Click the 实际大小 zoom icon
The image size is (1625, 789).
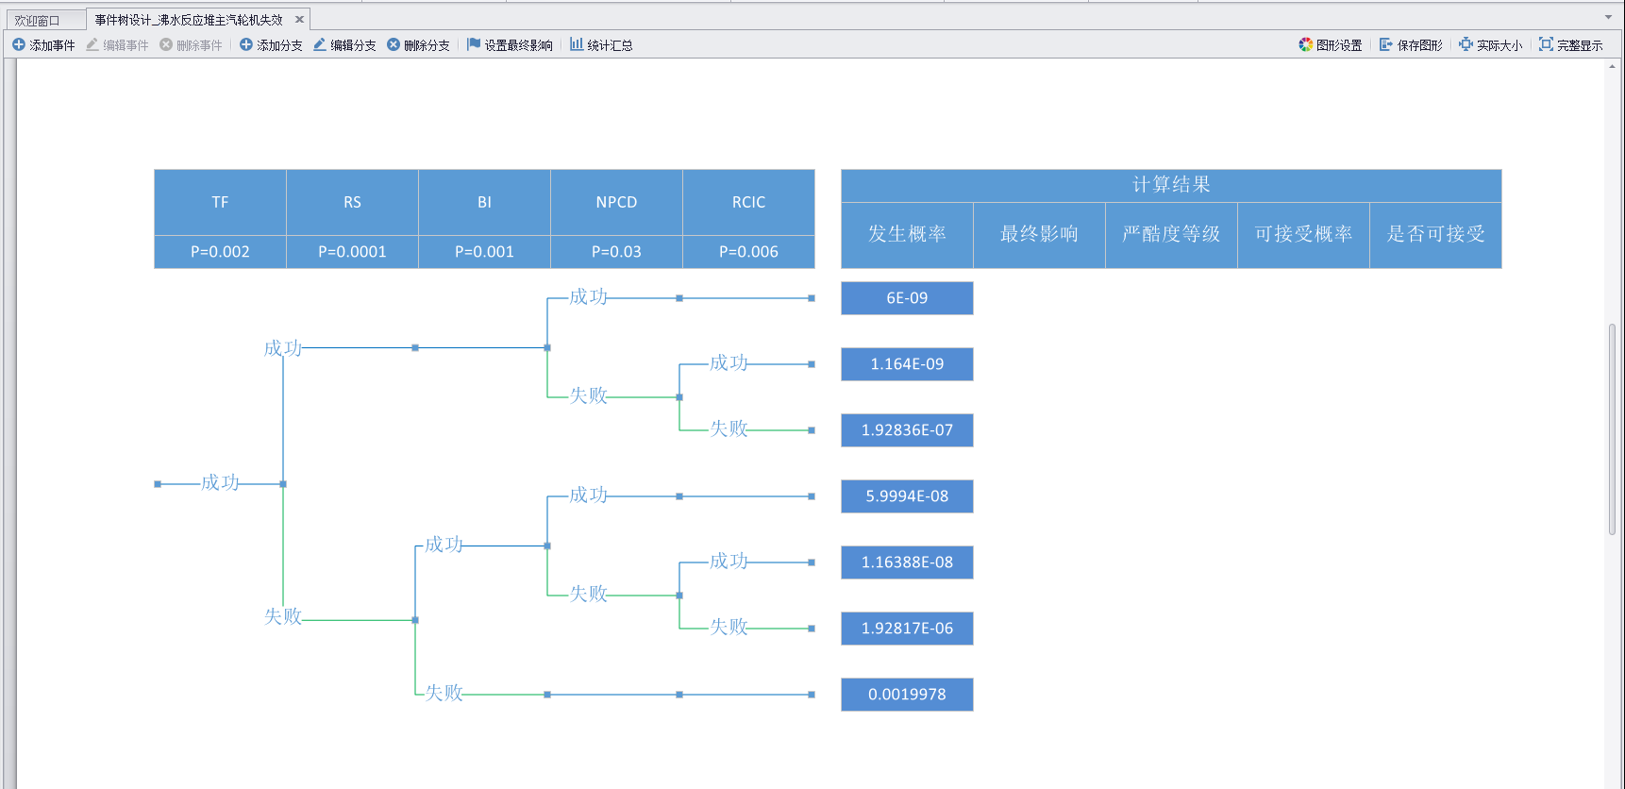coord(1466,44)
